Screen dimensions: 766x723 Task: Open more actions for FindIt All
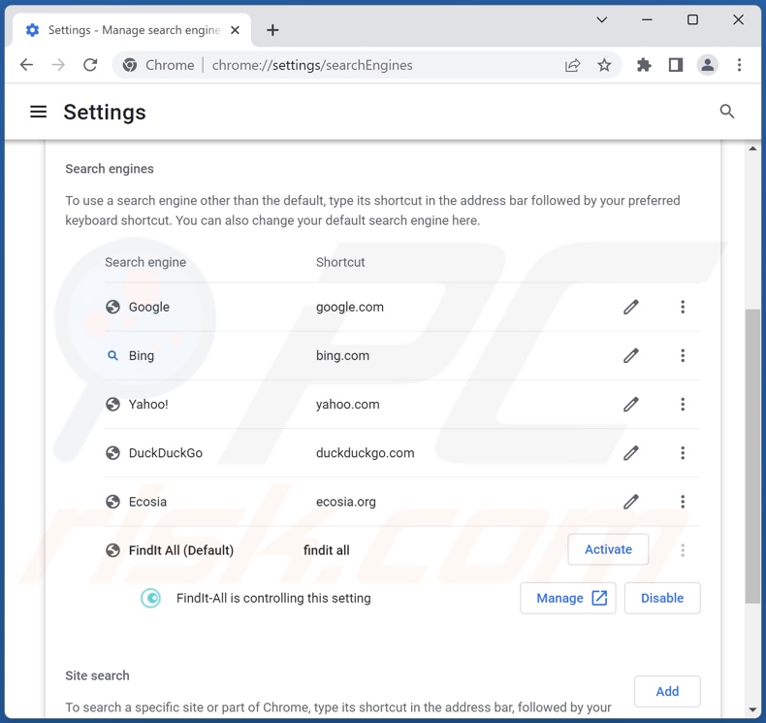click(x=683, y=550)
